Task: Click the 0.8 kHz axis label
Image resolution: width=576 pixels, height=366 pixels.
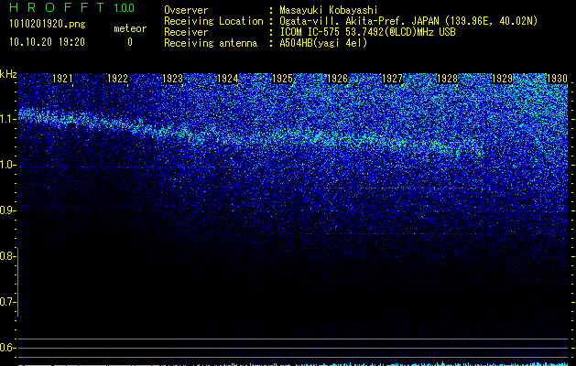Action: click(x=6, y=256)
